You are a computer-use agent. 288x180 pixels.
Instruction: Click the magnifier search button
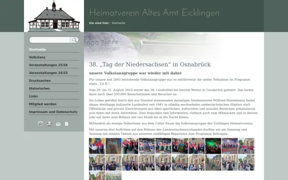74,40
